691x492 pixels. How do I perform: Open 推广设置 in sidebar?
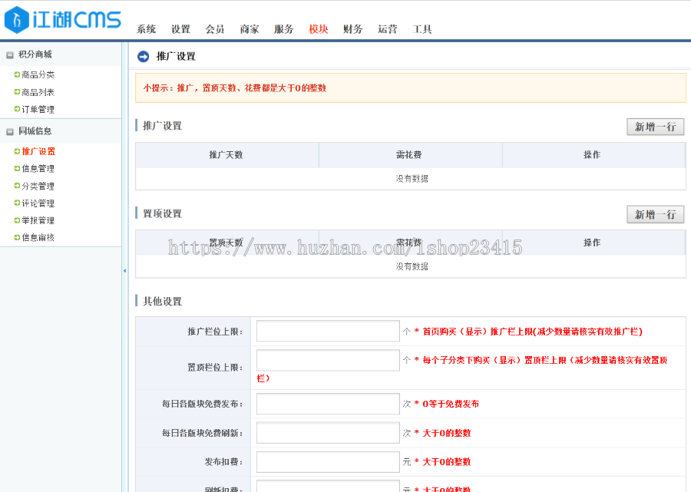(38, 151)
